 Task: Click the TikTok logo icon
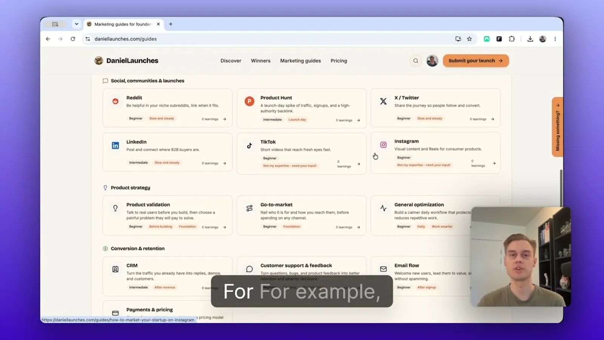point(249,145)
